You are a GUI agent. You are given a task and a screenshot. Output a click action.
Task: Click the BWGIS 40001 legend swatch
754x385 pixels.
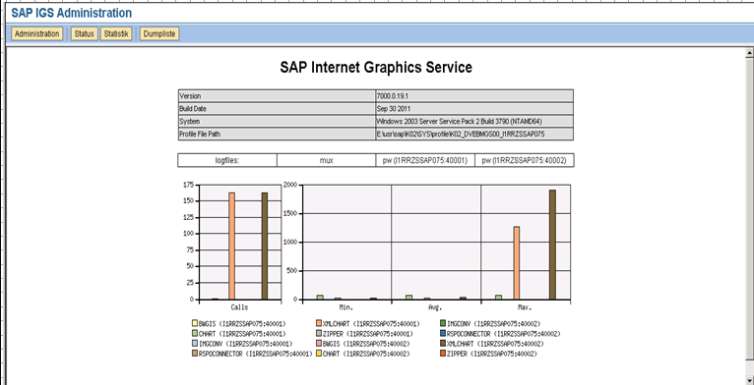195,323
